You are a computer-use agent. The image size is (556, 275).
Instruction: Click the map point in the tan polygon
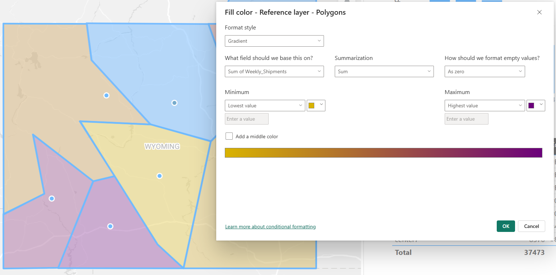(x=106, y=95)
